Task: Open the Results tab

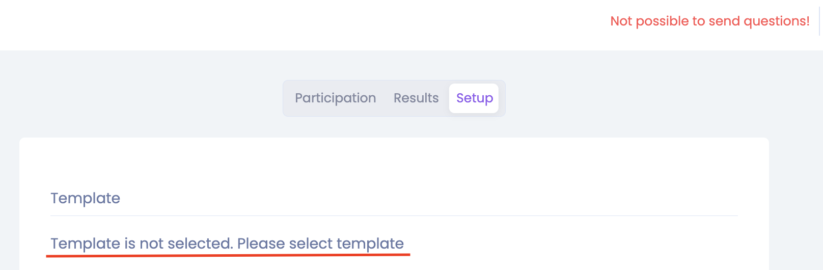Action: pos(416,98)
